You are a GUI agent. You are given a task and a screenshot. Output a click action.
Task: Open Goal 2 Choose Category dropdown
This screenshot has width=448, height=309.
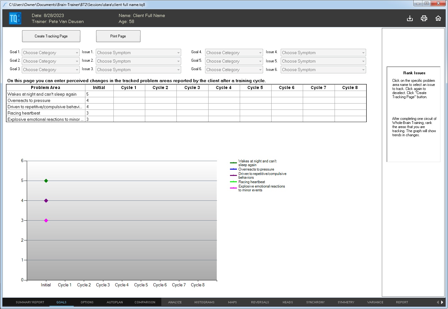(x=51, y=61)
